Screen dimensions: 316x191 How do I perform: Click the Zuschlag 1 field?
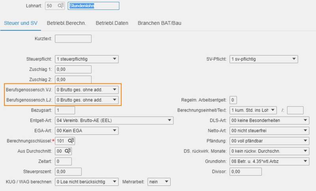click(x=73, y=69)
